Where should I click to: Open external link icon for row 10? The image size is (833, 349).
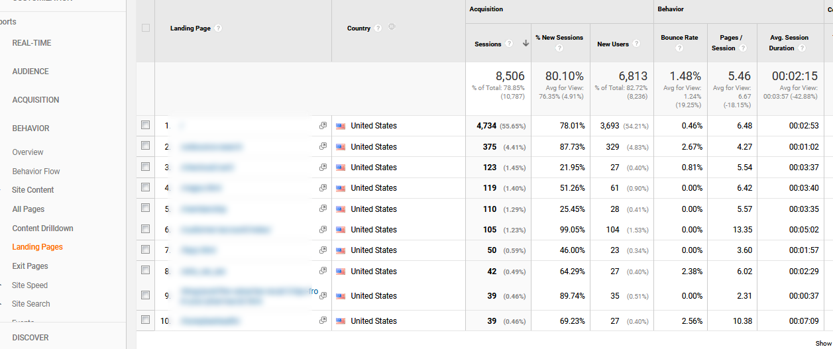click(323, 321)
